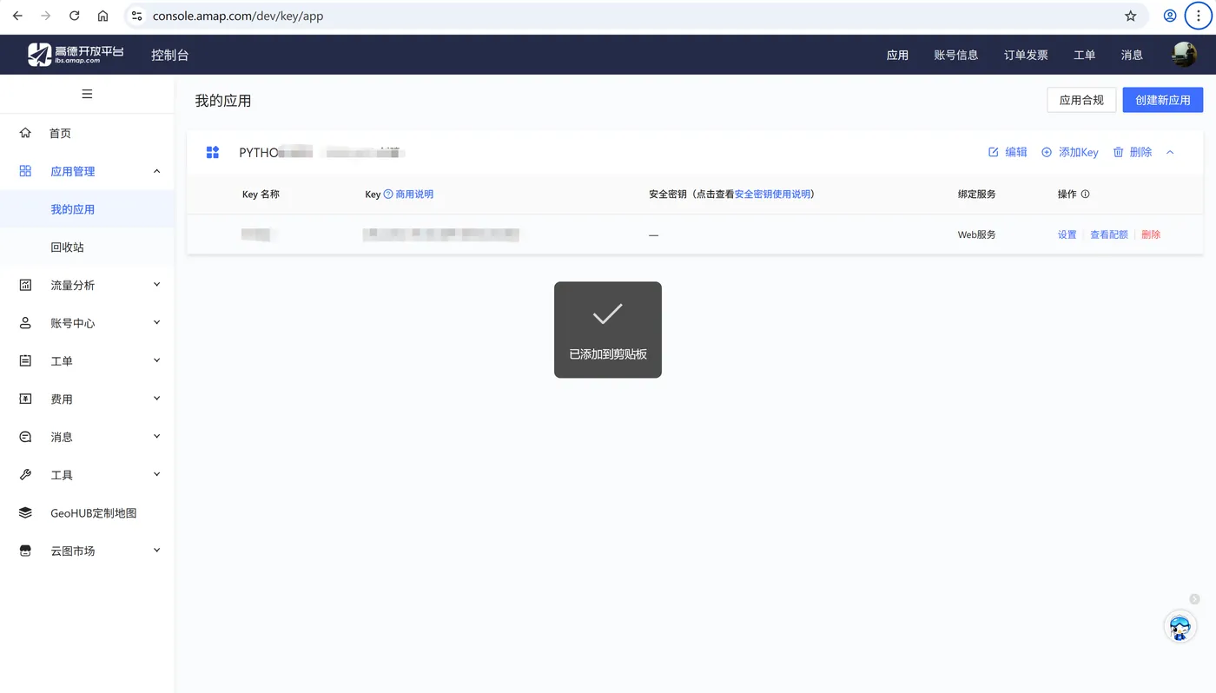Viewport: 1216px width, 693px height.
Task: Click the bookmark star in the address bar
Action: click(x=1128, y=15)
